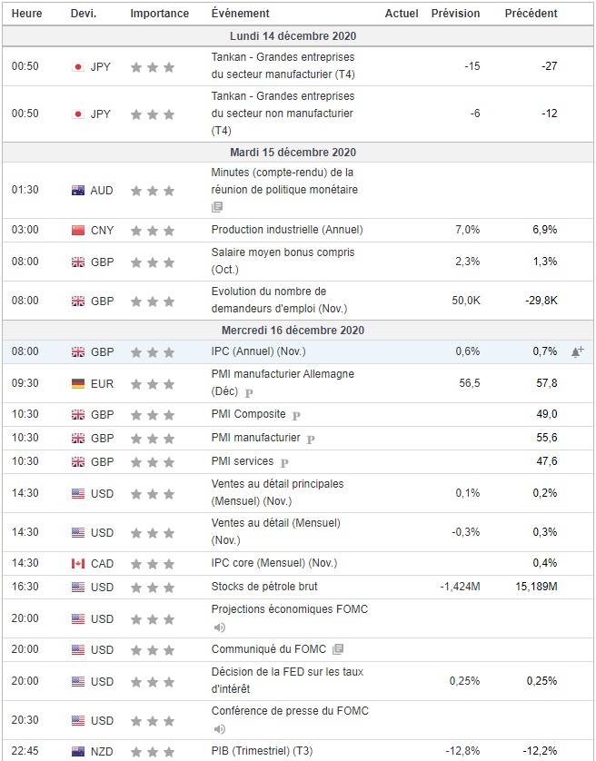Open the report icon beside Communiqué du FOMC
Screen dimensions: 596x761
(338, 649)
